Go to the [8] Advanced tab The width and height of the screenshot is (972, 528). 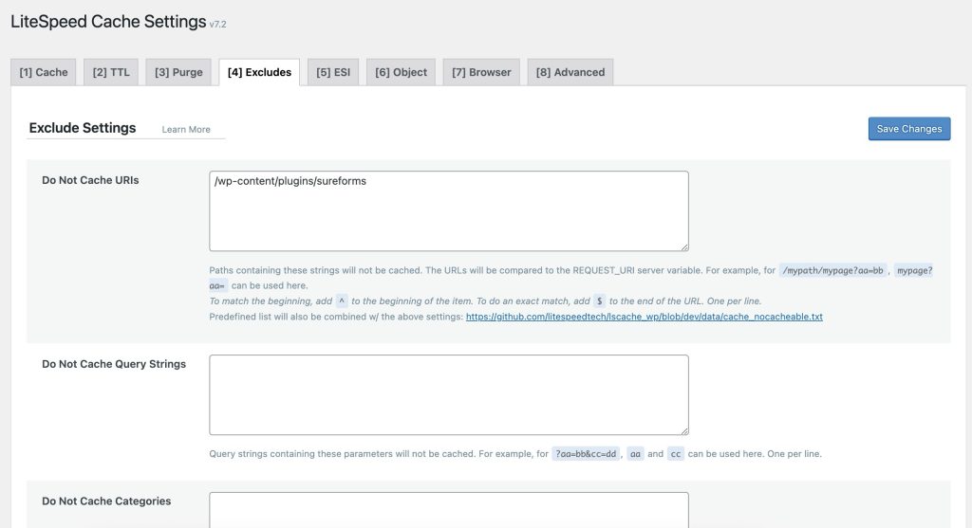(x=570, y=72)
